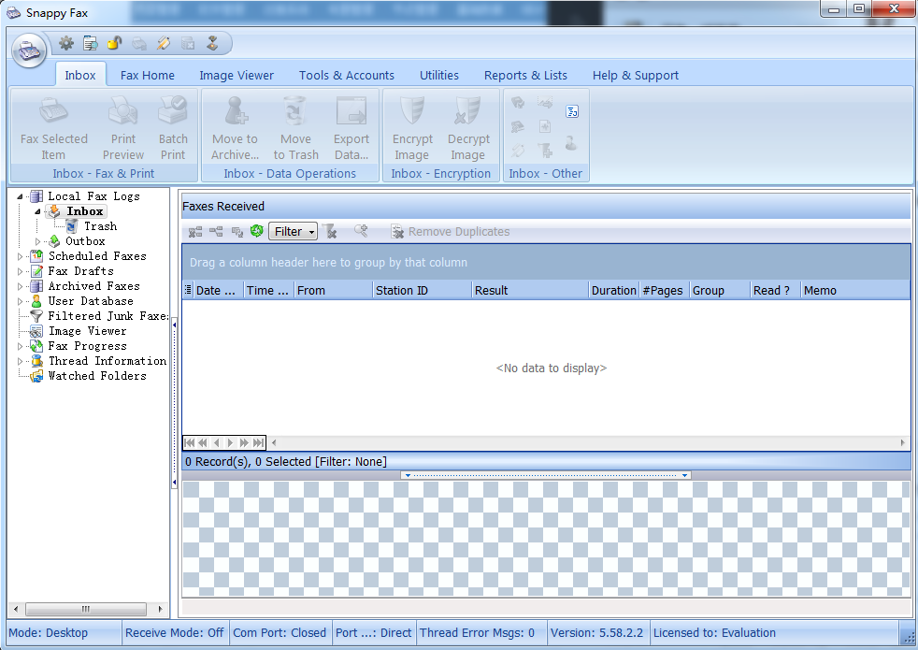Image resolution: width=918 pixels, height=650 pixels.
Task: Click the gear settings icon in quick toolbar
Action: 66,43
